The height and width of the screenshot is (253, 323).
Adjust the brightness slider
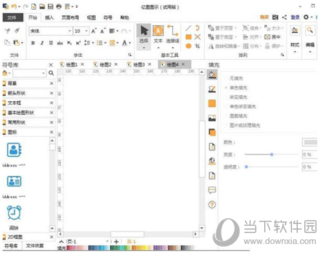click(x=271, y=154)
